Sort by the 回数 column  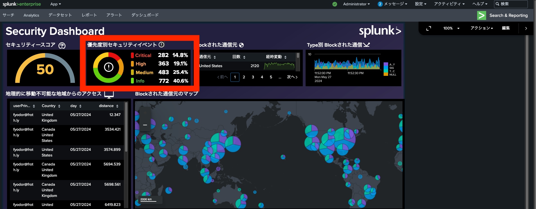tap(239, 57)
